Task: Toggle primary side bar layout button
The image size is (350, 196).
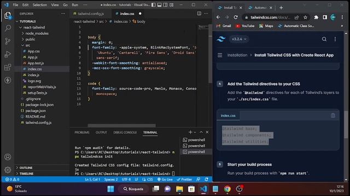Action: click(153, 5)
